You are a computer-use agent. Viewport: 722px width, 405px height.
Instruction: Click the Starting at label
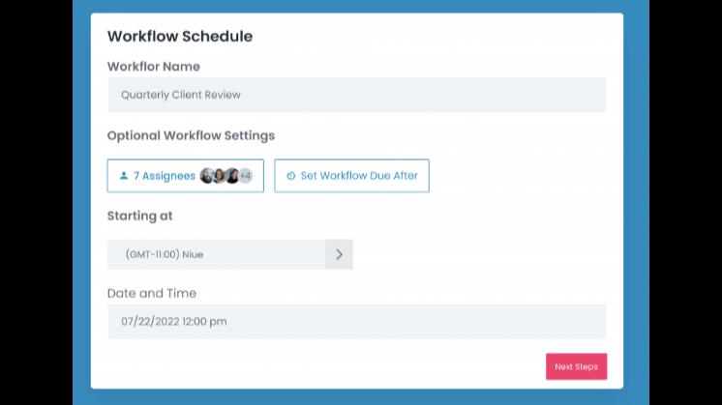pyautogui.click(x=140, y=216)
